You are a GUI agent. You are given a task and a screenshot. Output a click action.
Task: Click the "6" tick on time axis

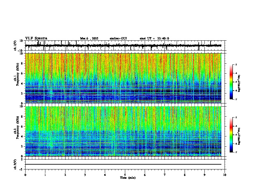(145, 175)
